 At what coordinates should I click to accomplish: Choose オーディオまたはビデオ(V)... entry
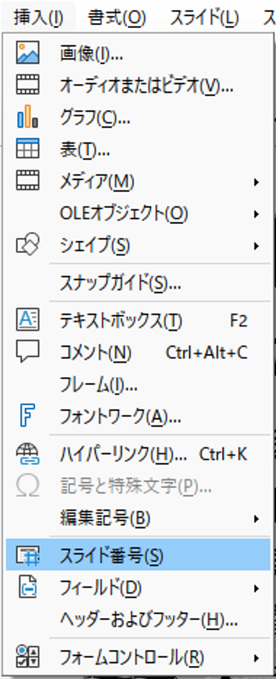pyautogui.click(x=138, y=86)
